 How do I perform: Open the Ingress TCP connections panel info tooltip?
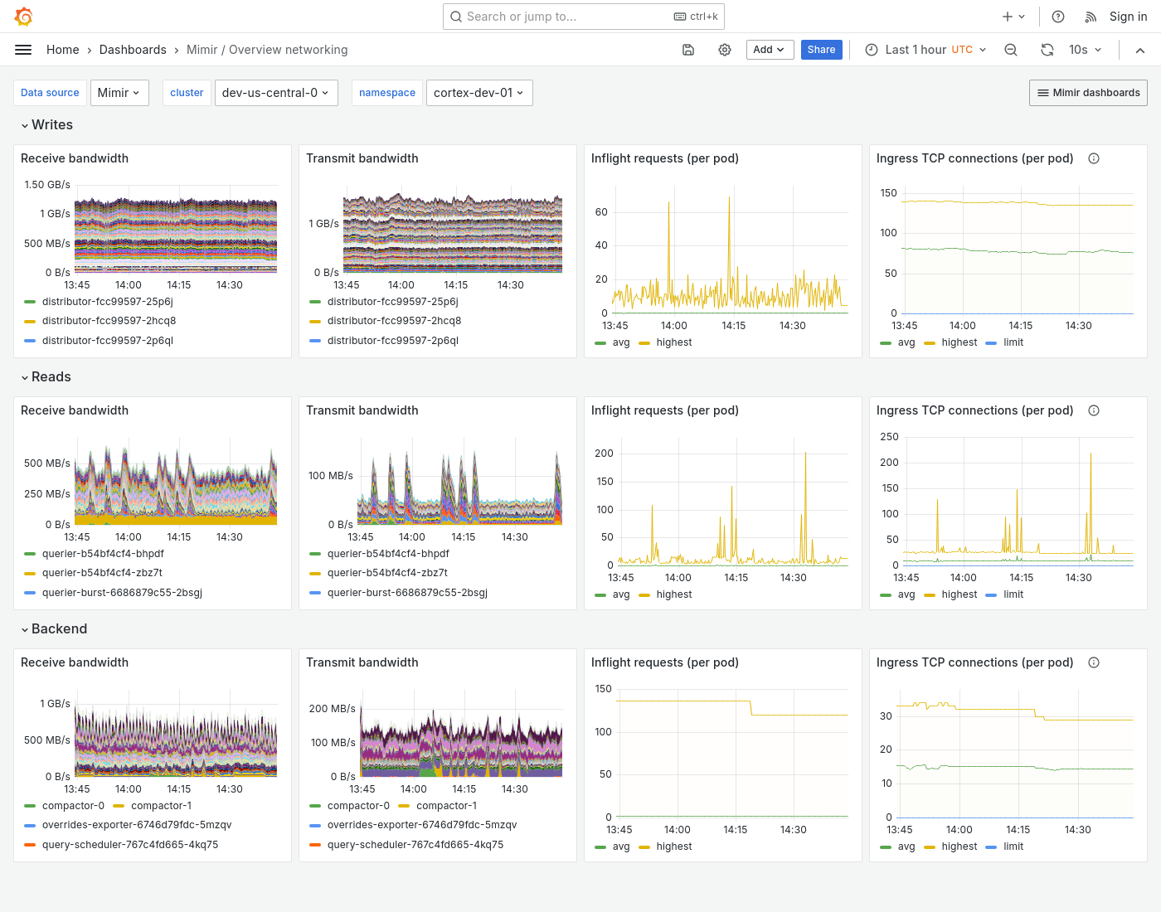1094,158
